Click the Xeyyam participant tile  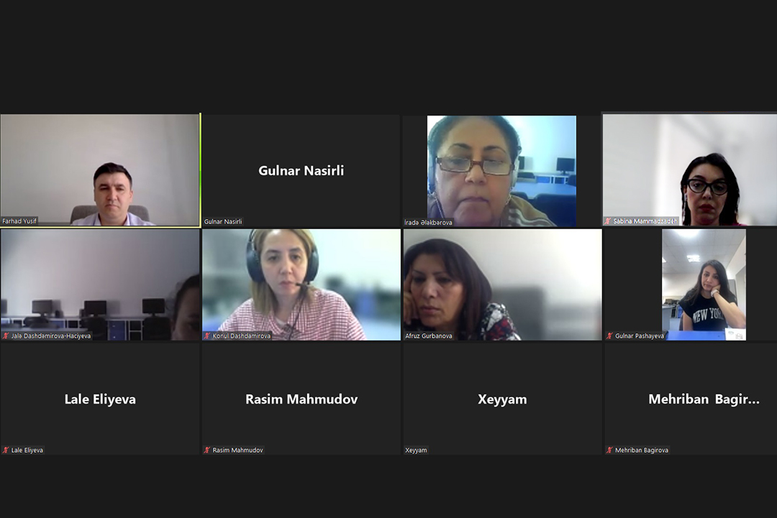502,399
